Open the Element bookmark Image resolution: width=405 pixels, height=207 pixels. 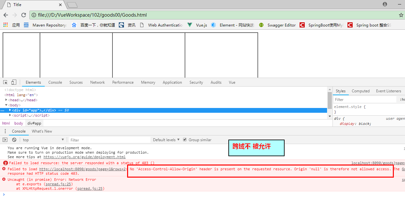point(233,25)
